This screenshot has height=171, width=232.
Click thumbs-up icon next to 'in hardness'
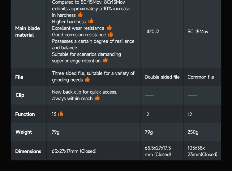click(x=80, y=15)
